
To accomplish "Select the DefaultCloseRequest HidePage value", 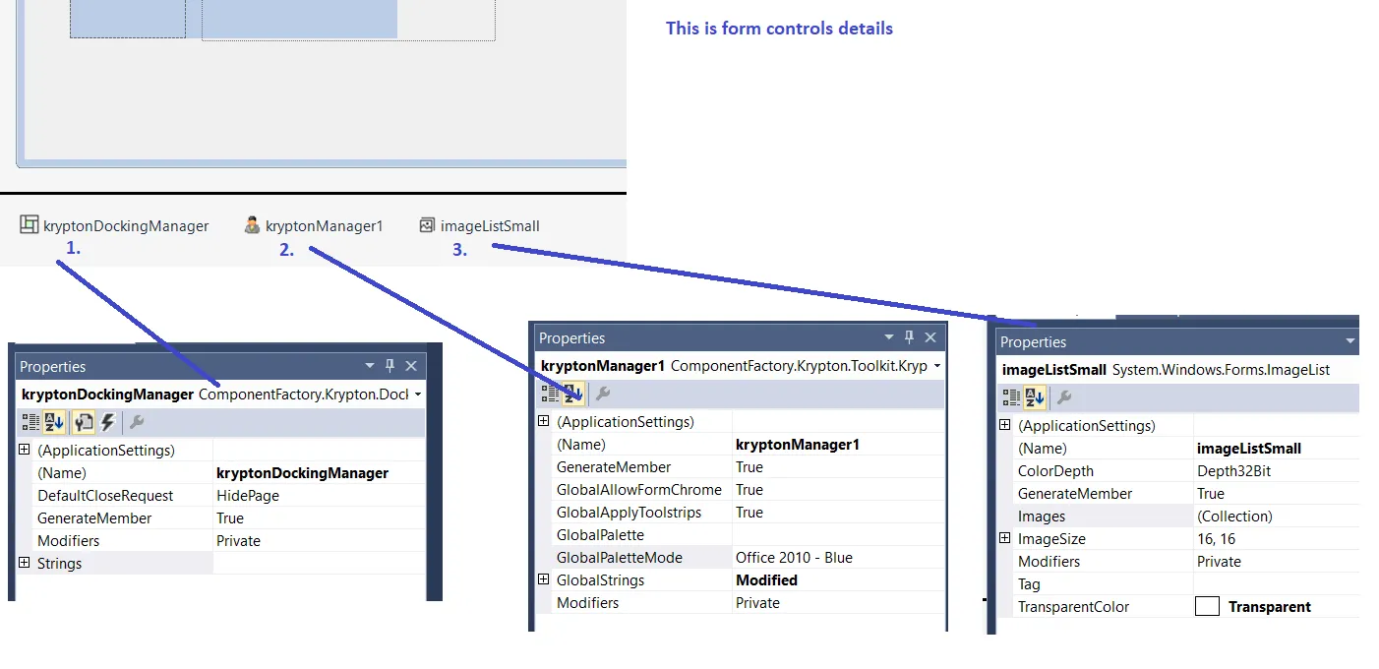I will 319,496.
